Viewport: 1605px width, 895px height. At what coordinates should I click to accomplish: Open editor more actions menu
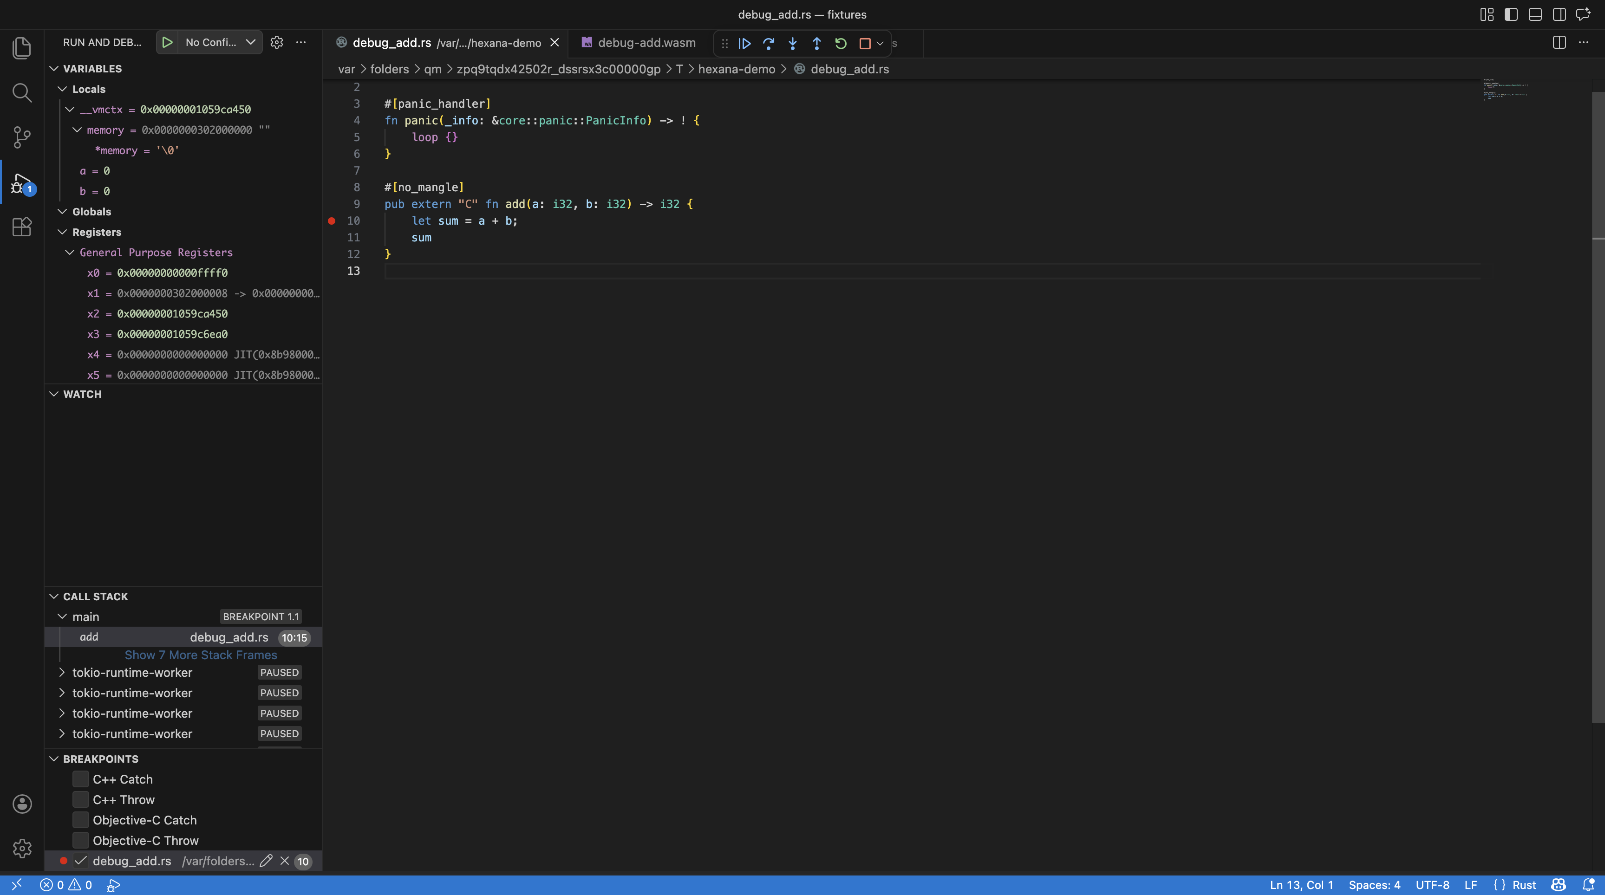point(1583,42)
